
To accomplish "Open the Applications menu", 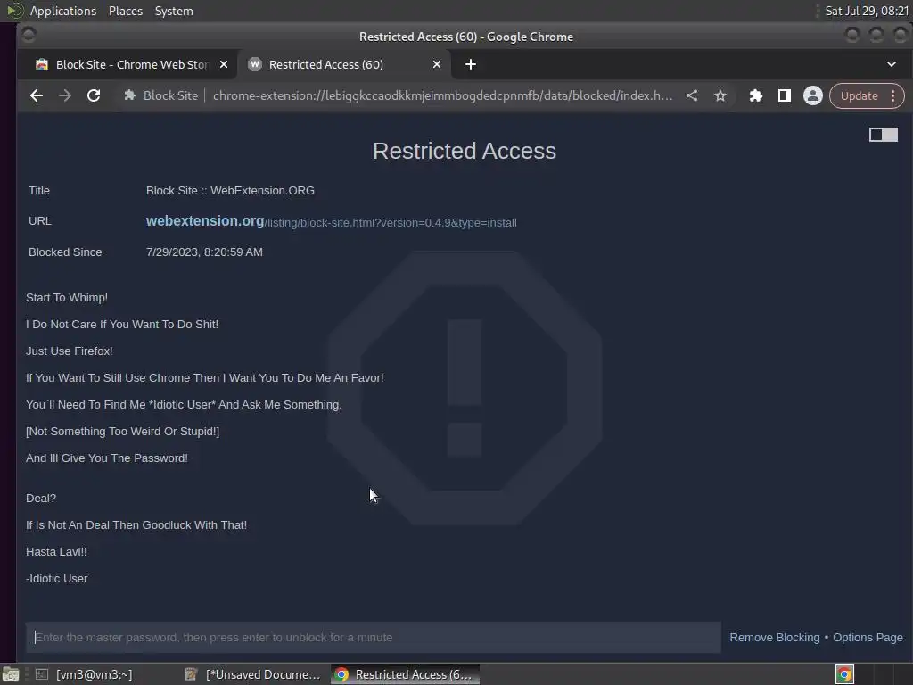I will tap(63, 11).
